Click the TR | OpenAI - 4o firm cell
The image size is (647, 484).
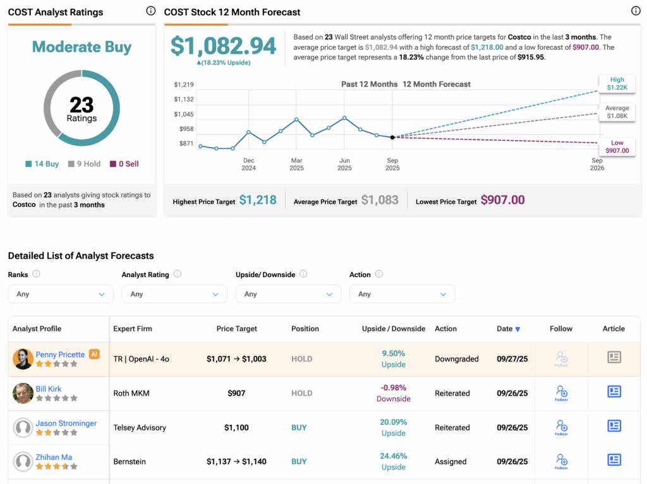(141, 359)
